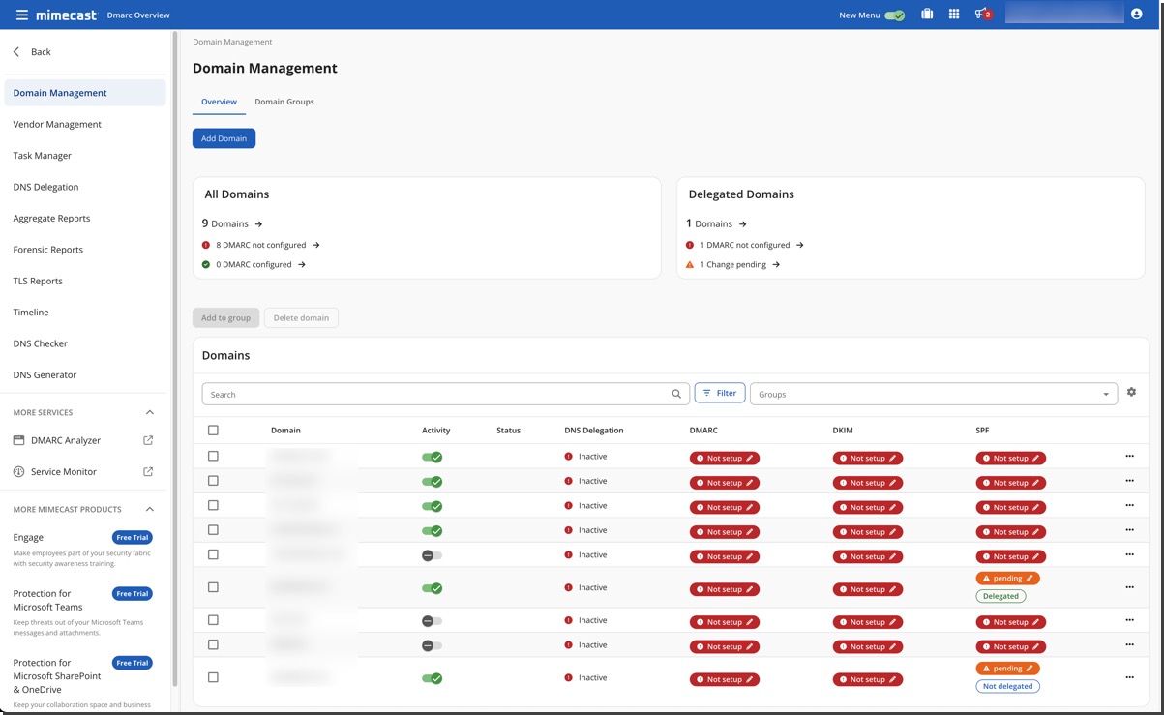Click the DNS Delegation column header

[x=594, y=431]
